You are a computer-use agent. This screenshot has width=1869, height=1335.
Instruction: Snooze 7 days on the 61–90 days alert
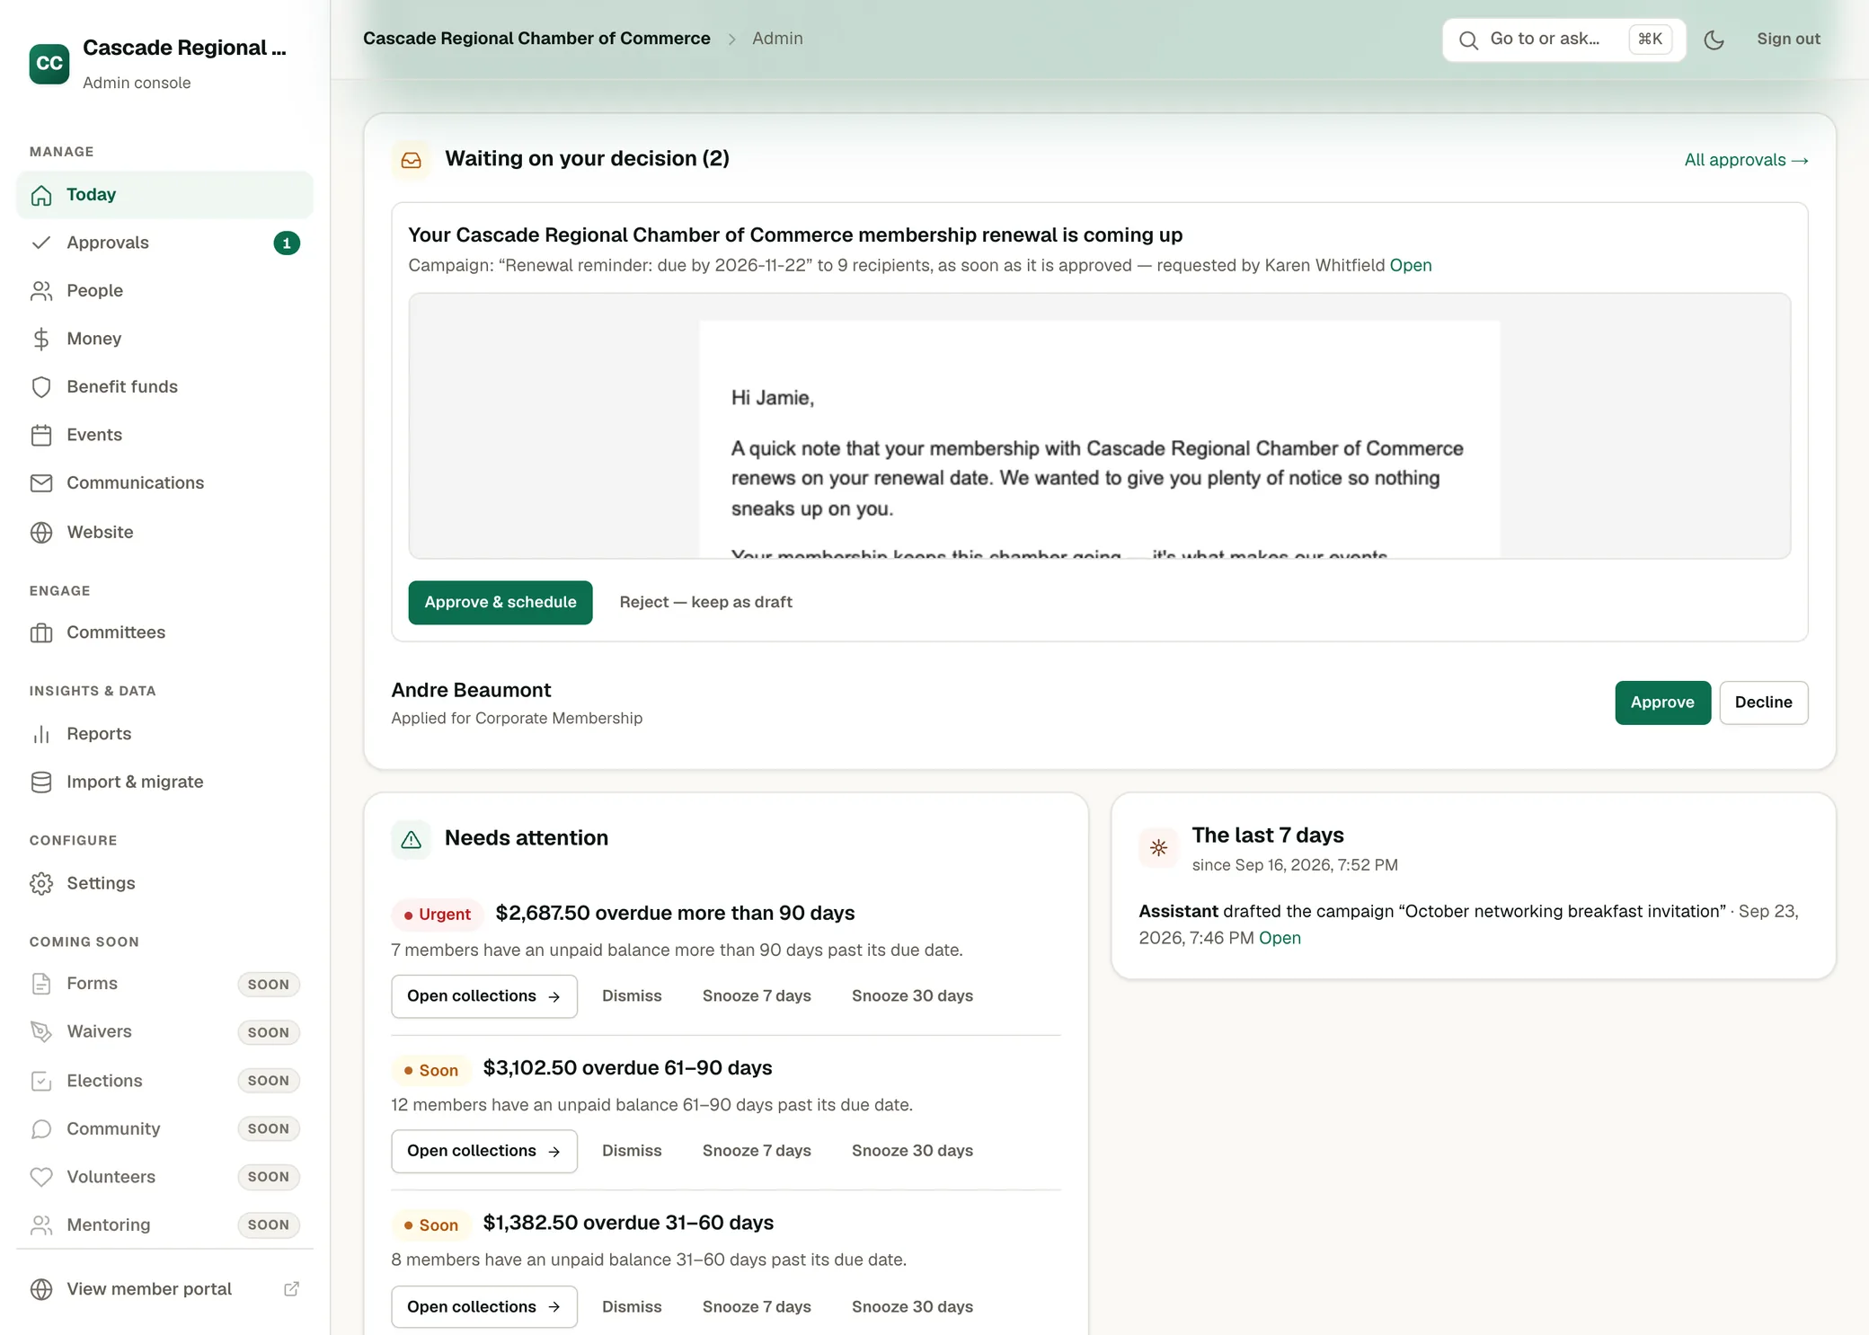(x=757, y=1151)
